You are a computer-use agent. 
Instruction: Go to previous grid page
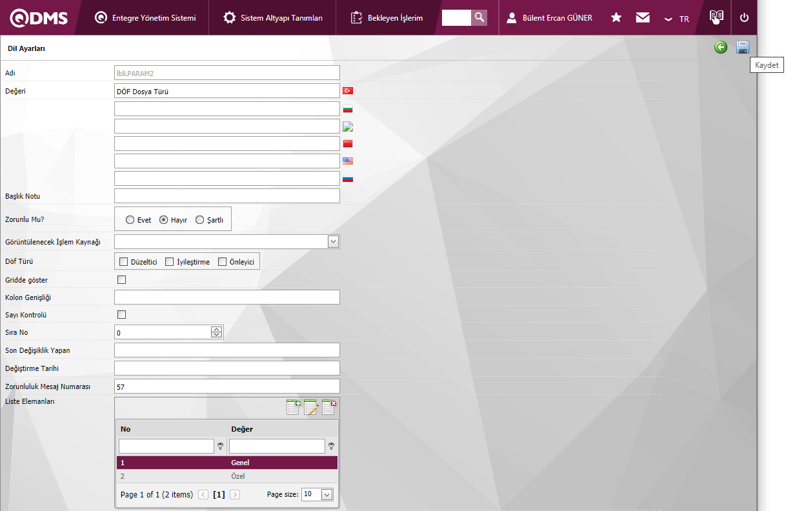click(x=203, y=495)
